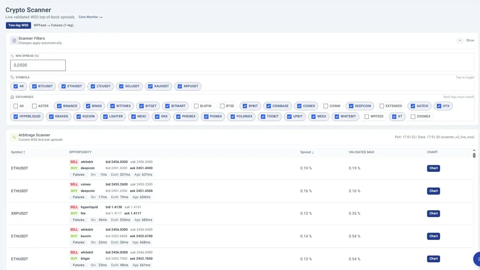Disable the COINBASE exchange
Viewport: 480px width, 270px height.
pos(268,106)
